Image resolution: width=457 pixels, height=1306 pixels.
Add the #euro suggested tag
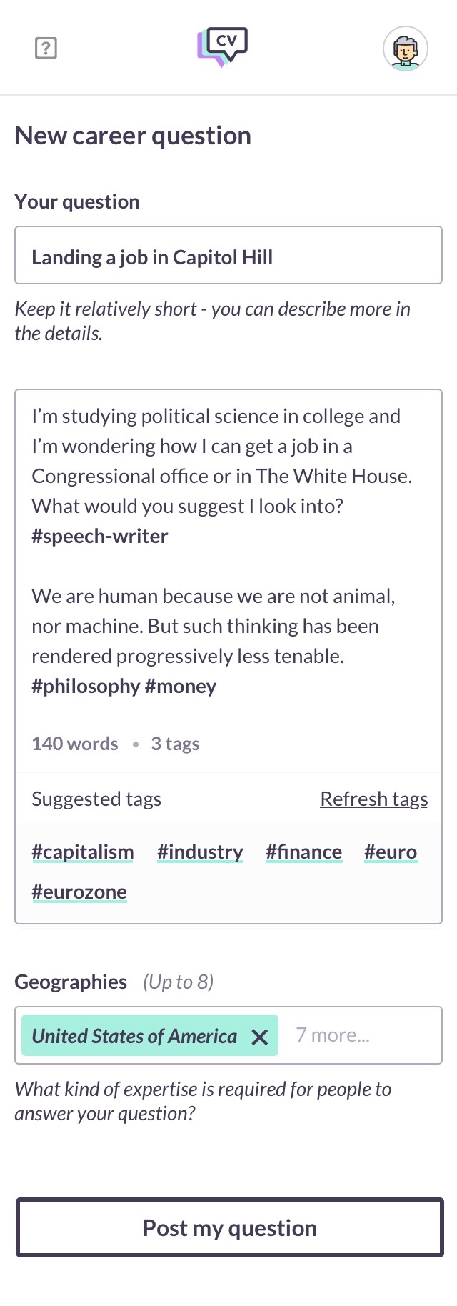click(x=391, y=852)
